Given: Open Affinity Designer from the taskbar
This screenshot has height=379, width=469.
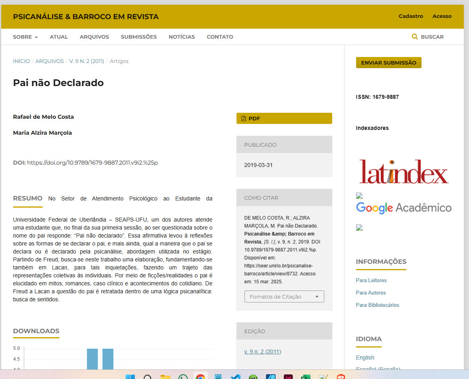Looking at the screenshot, I should (271, 377).
